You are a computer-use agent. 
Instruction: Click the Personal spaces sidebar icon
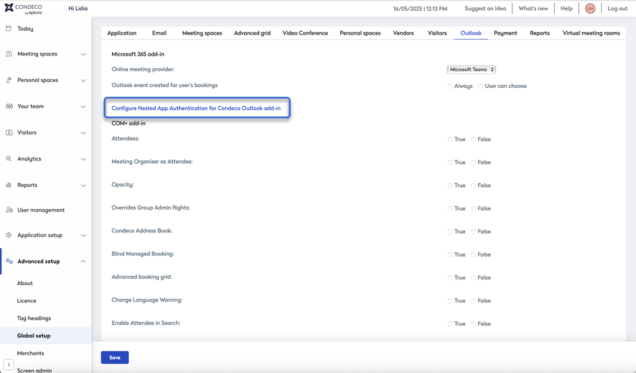coord(9,80)
